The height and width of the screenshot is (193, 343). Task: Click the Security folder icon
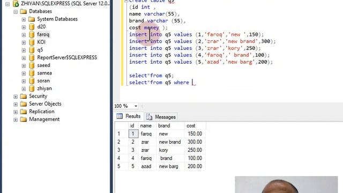click(x=24, y=96)
